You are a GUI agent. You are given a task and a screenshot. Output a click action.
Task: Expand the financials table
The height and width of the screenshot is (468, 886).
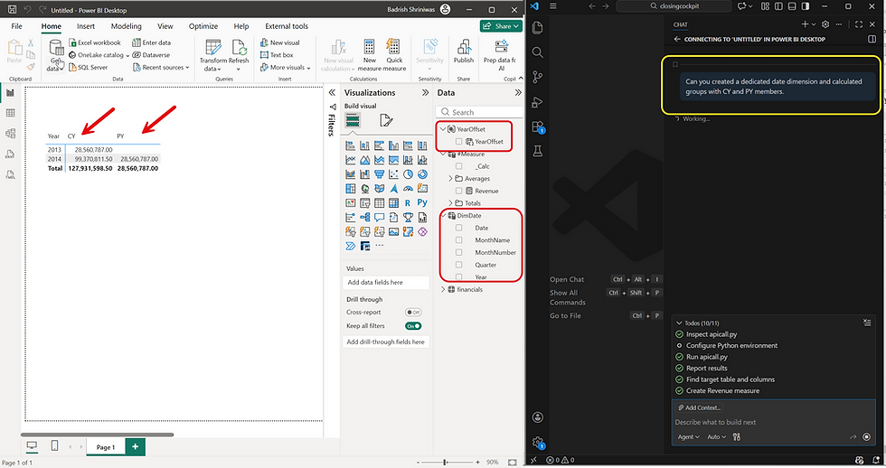pyautogui.click(x=443, y=290)
